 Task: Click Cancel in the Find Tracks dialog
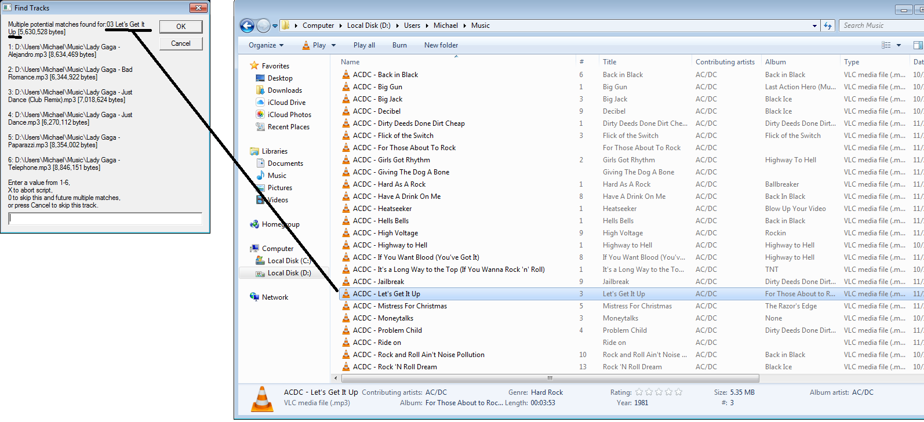[x=181, y=43]
